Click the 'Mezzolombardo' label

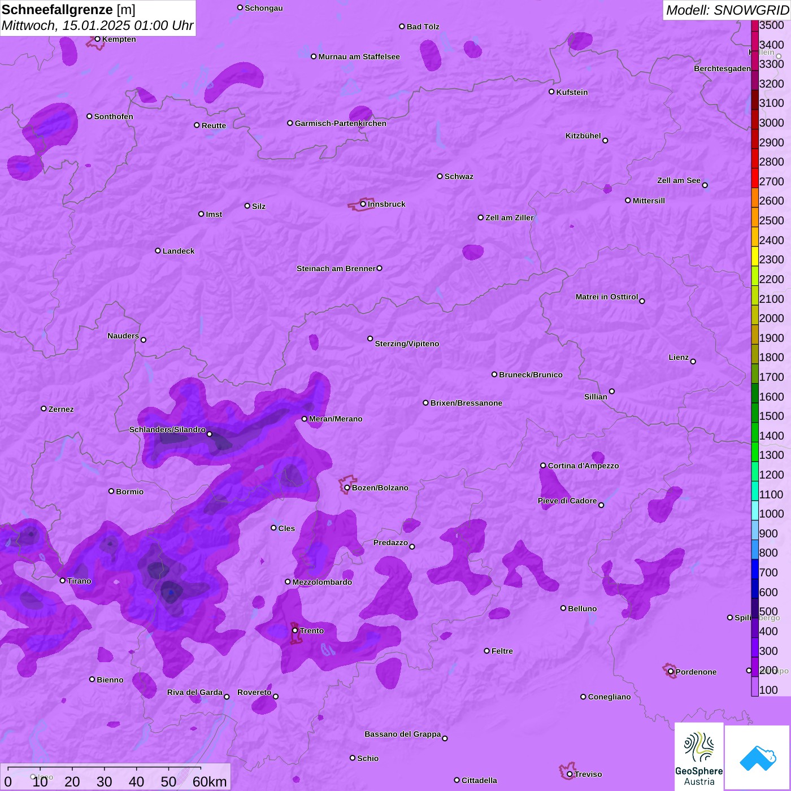coord(322,582)
